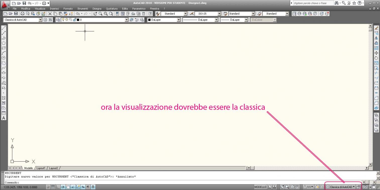Select the Rotate tool in the Modify toolbar
The height and width of the screenshot is (190, 380).
376,58
